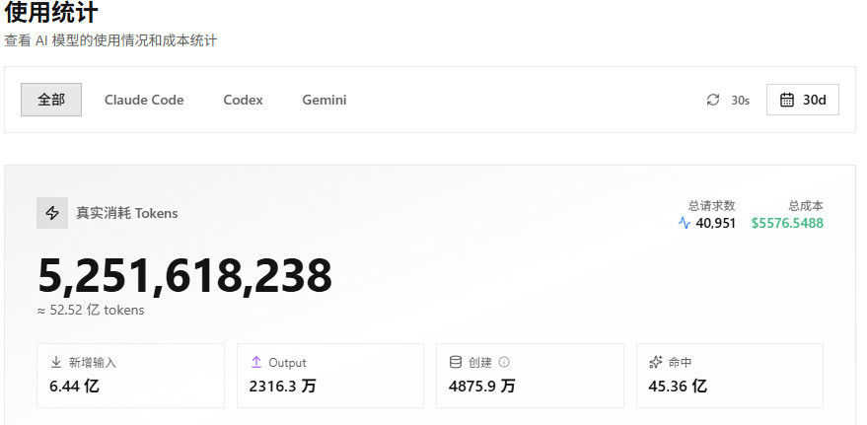Toggle the 30s auto-refresh interval
Image resolution: width=867 pixels, height=425 pixels.
click(728, 100)
